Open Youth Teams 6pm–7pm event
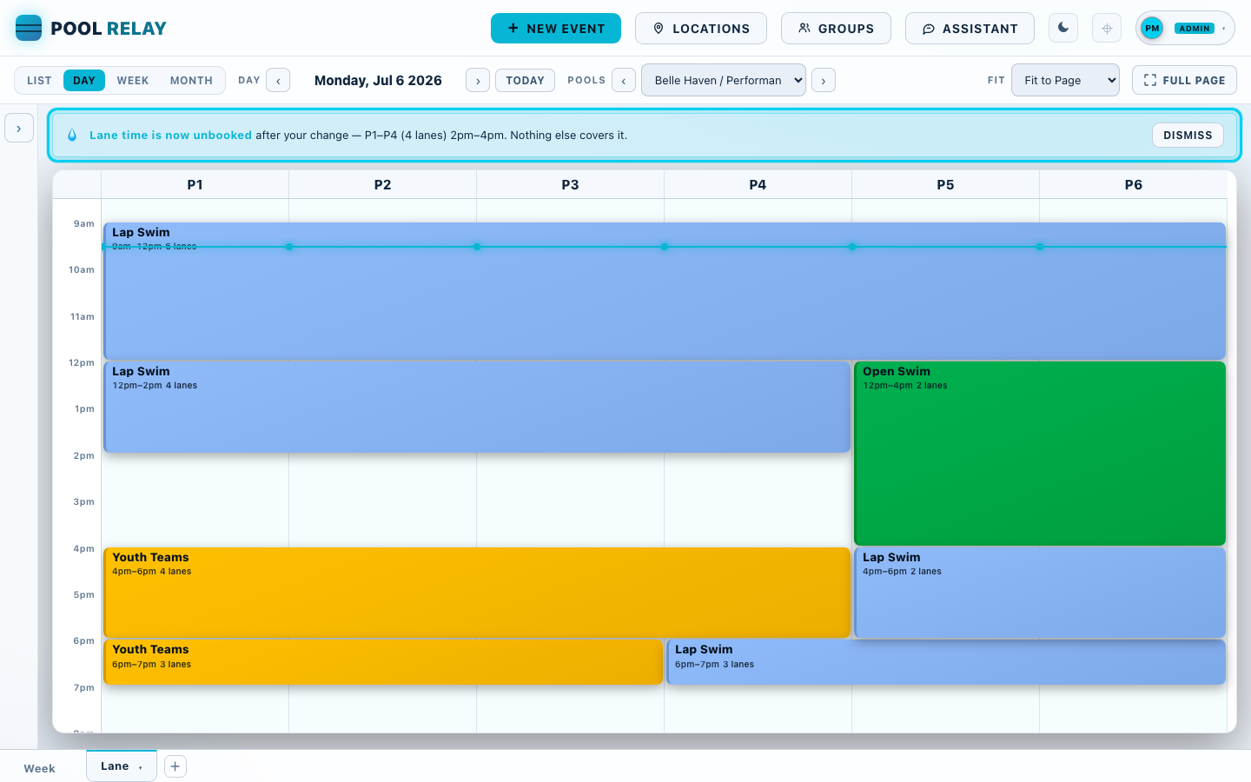1251x782 pixels. 383,662
